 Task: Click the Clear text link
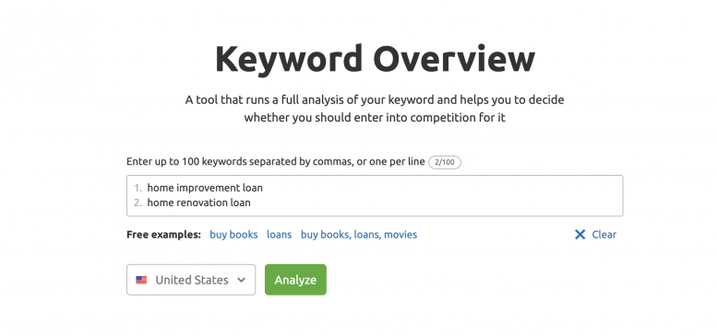[604, 235]
